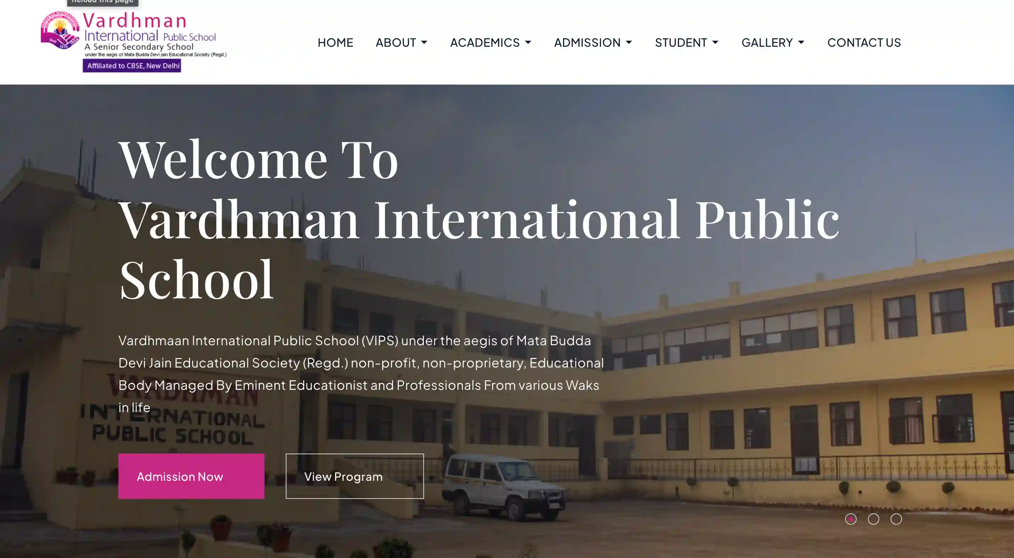Image resolution: width=1014 pixels, height=558 pixels.
Task: Click the Welcome To Vardhman hero heading
Action: 479,219
